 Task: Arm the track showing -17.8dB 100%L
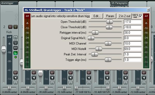89,73
